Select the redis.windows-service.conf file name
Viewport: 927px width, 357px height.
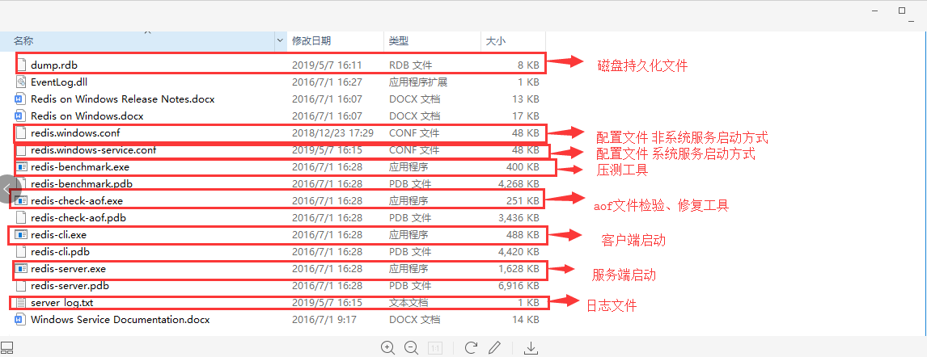coord(93,150)
